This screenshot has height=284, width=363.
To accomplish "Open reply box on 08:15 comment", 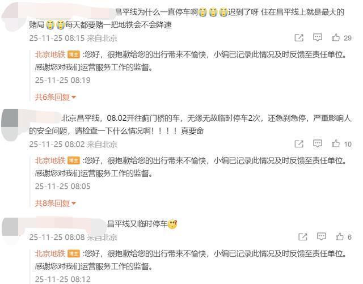I will point(318,37).
